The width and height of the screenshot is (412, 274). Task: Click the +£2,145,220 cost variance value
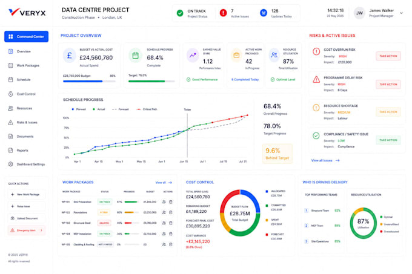click(x=198, y=241)
